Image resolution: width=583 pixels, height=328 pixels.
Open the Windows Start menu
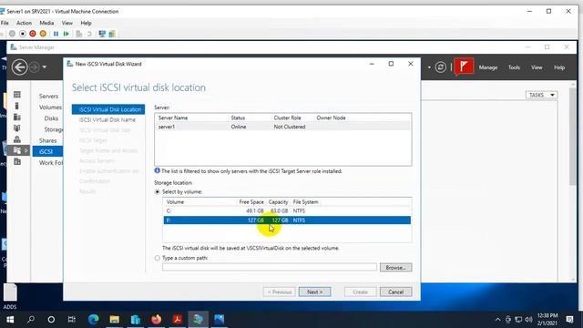[10, 320]
